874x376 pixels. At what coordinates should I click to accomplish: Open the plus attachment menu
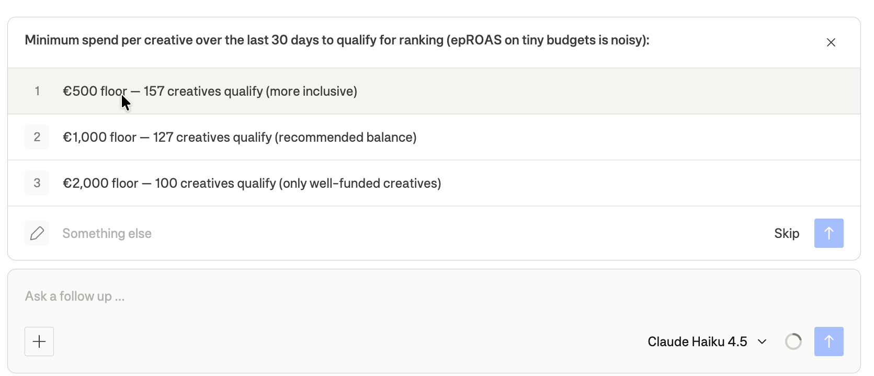pos(39,341)
